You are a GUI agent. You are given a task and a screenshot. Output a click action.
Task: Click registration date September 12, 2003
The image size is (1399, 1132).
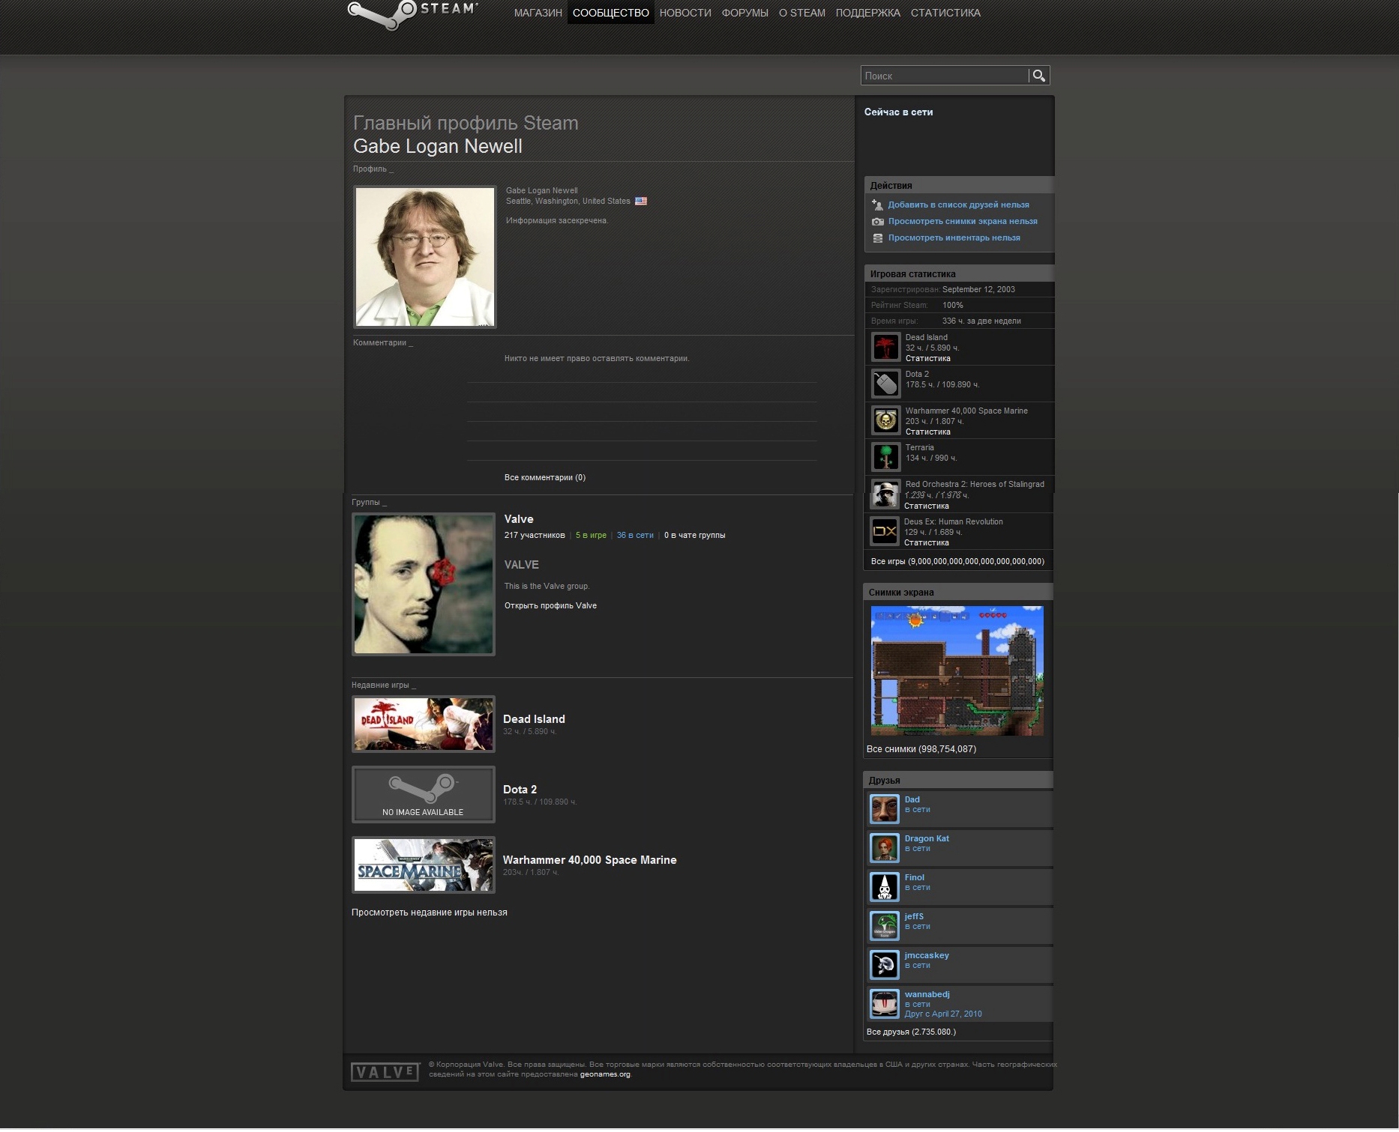[x=978, y=289]
